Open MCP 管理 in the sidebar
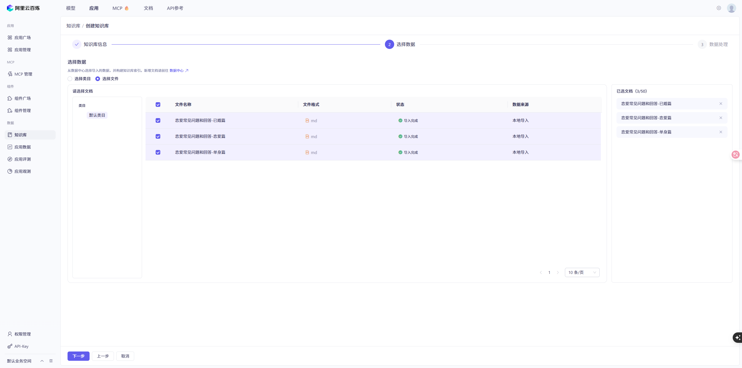Screen dimensions: 742x368 (23, 74)
